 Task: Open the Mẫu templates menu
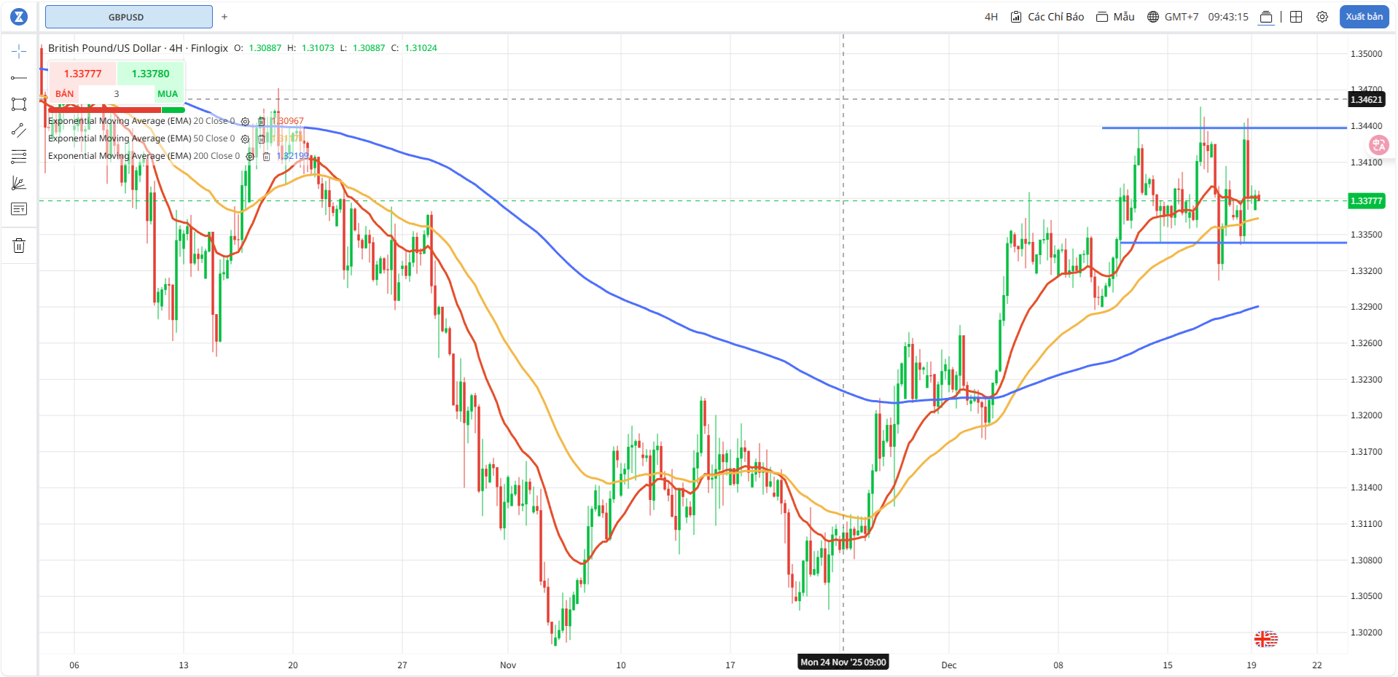pyautogui.click(x=1116, y=17)
